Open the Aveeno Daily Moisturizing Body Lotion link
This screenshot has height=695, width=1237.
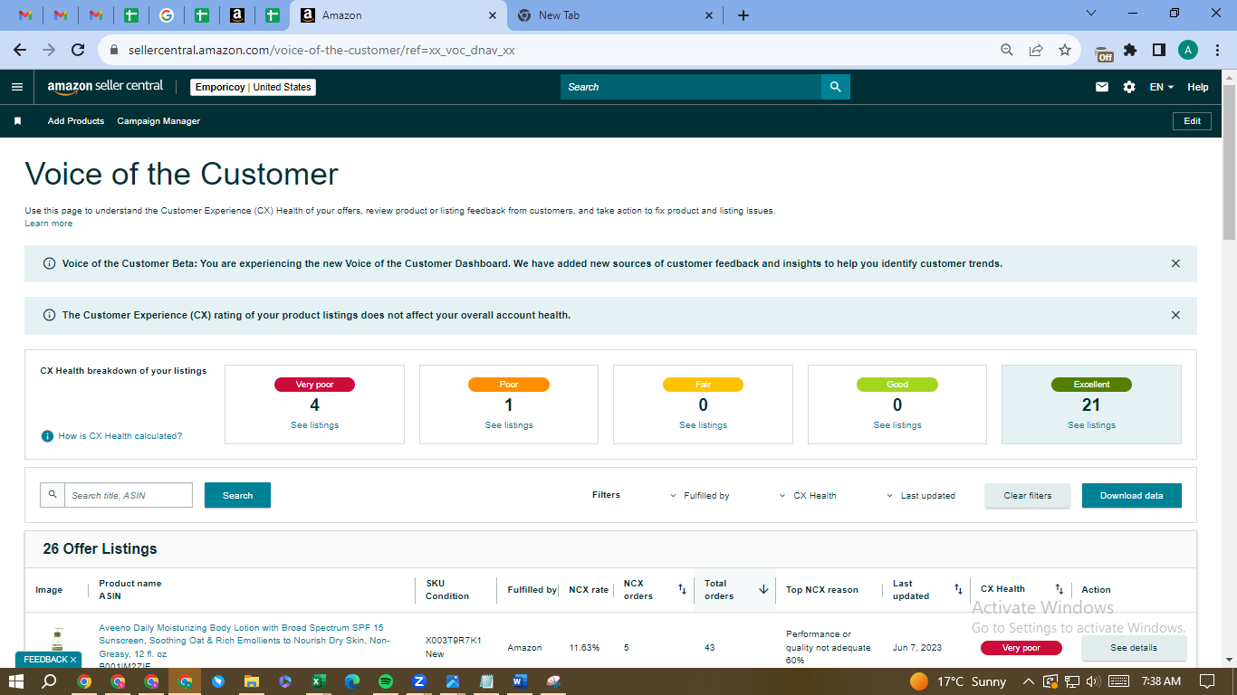coord(245,640)
